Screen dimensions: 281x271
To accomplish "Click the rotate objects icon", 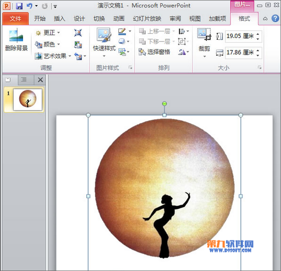I will [182, 52].
